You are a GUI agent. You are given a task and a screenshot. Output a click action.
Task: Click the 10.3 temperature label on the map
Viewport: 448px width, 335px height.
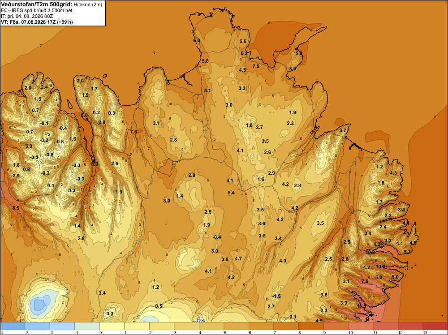coord(370,252)
